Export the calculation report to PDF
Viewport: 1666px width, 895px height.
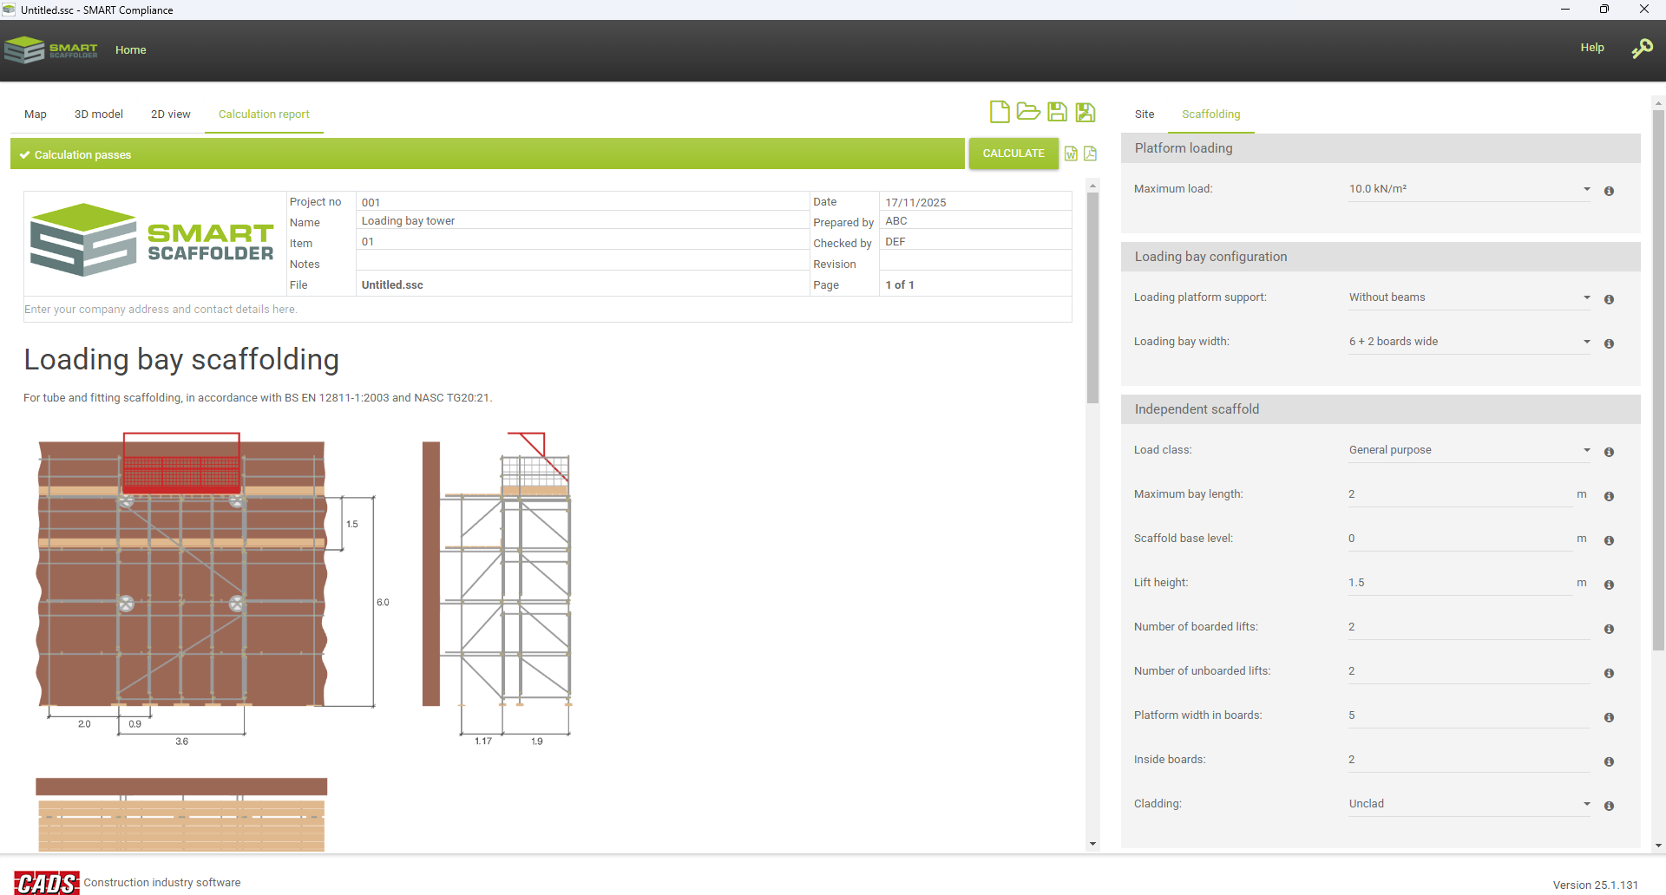pyautogui.click(x=1091, y=154)
